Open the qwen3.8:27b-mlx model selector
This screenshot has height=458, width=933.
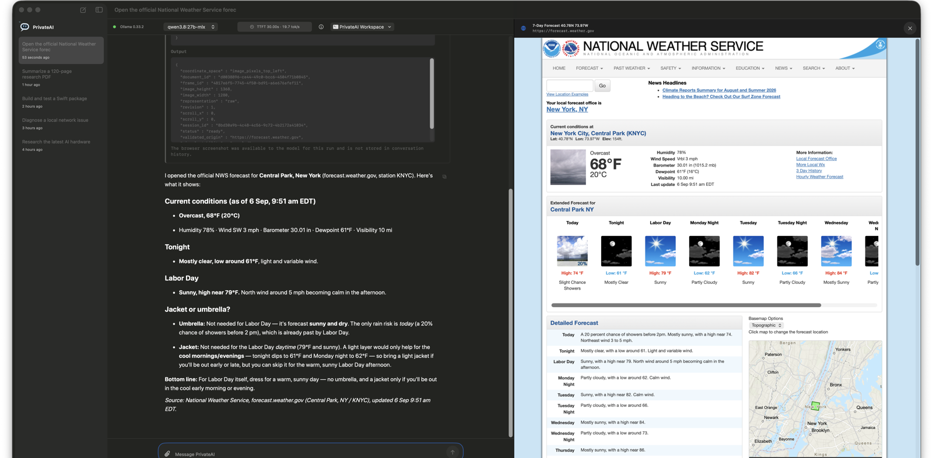click(191, 27)
